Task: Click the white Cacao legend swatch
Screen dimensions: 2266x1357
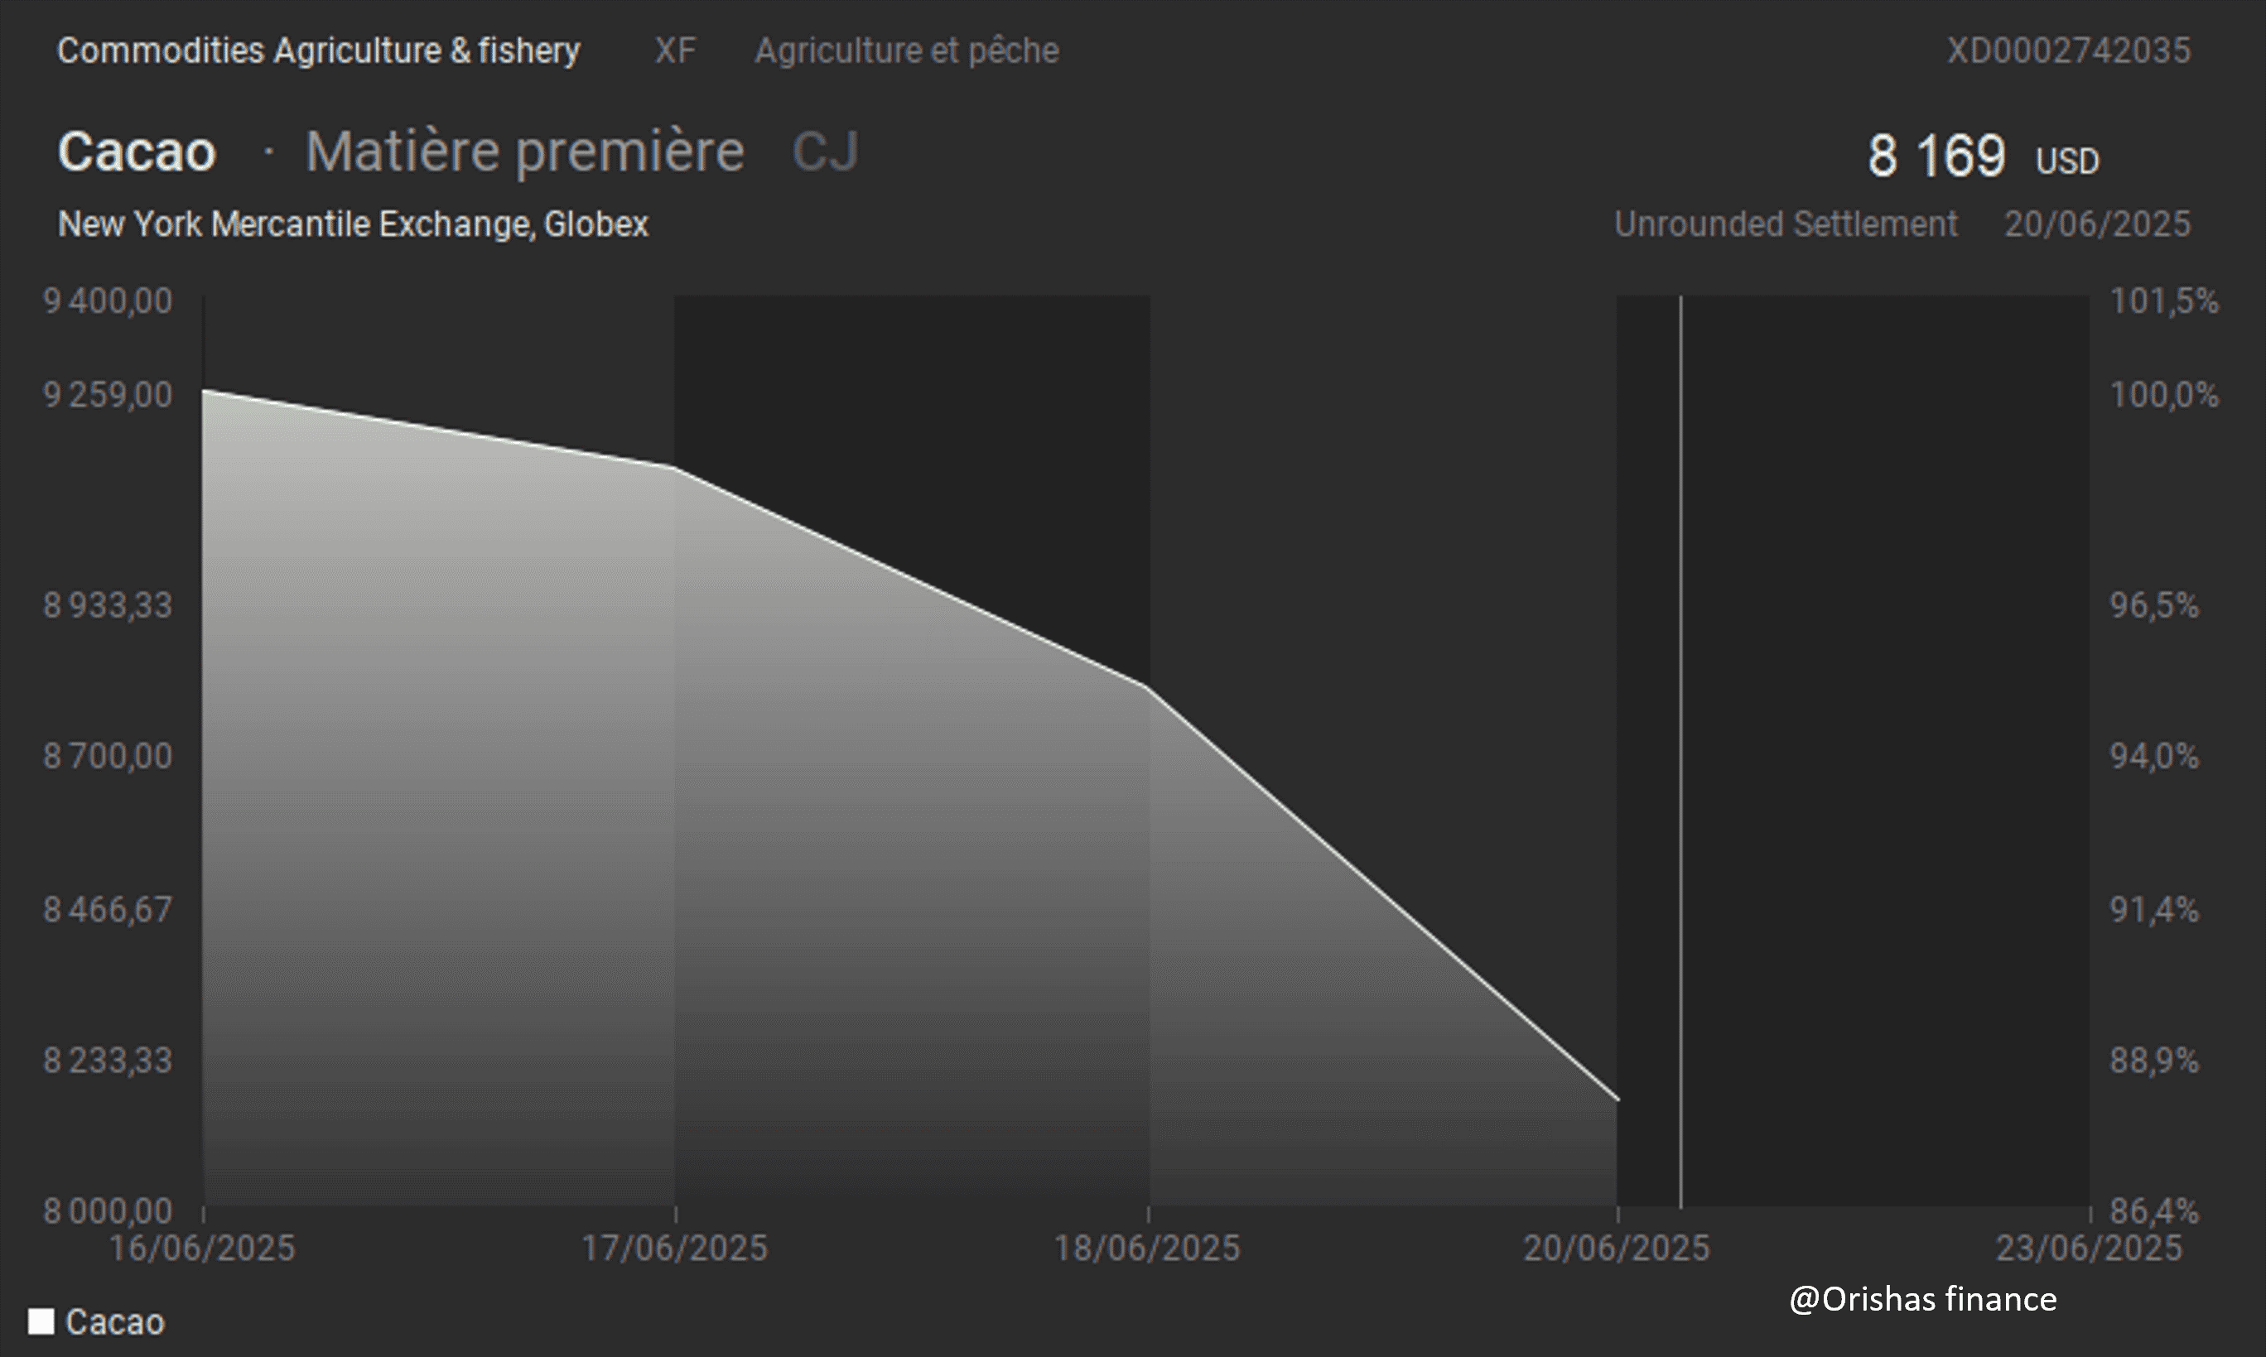Action: tap(41, 1321)
